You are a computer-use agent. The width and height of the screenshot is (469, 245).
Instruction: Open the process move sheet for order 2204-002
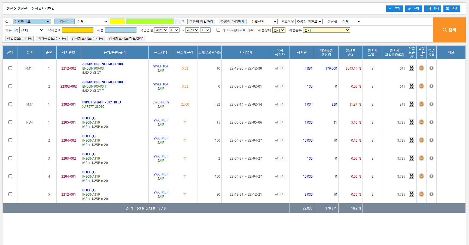421,140
